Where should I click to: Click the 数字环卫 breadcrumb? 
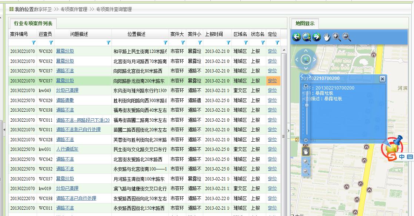click(43, 9)
